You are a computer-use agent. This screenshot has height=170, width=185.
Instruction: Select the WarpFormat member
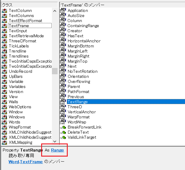pyautogui.click(x=78, y=117)
